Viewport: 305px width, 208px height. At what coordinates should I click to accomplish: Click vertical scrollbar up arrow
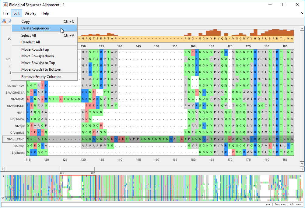(302, 29)
